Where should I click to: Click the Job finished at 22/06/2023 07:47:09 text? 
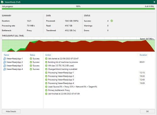64,94
